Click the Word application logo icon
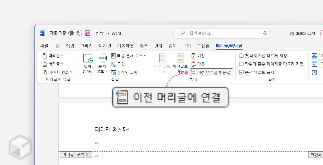Image resolution: width=323 pixels, height=165 pixels. (42, 33)
